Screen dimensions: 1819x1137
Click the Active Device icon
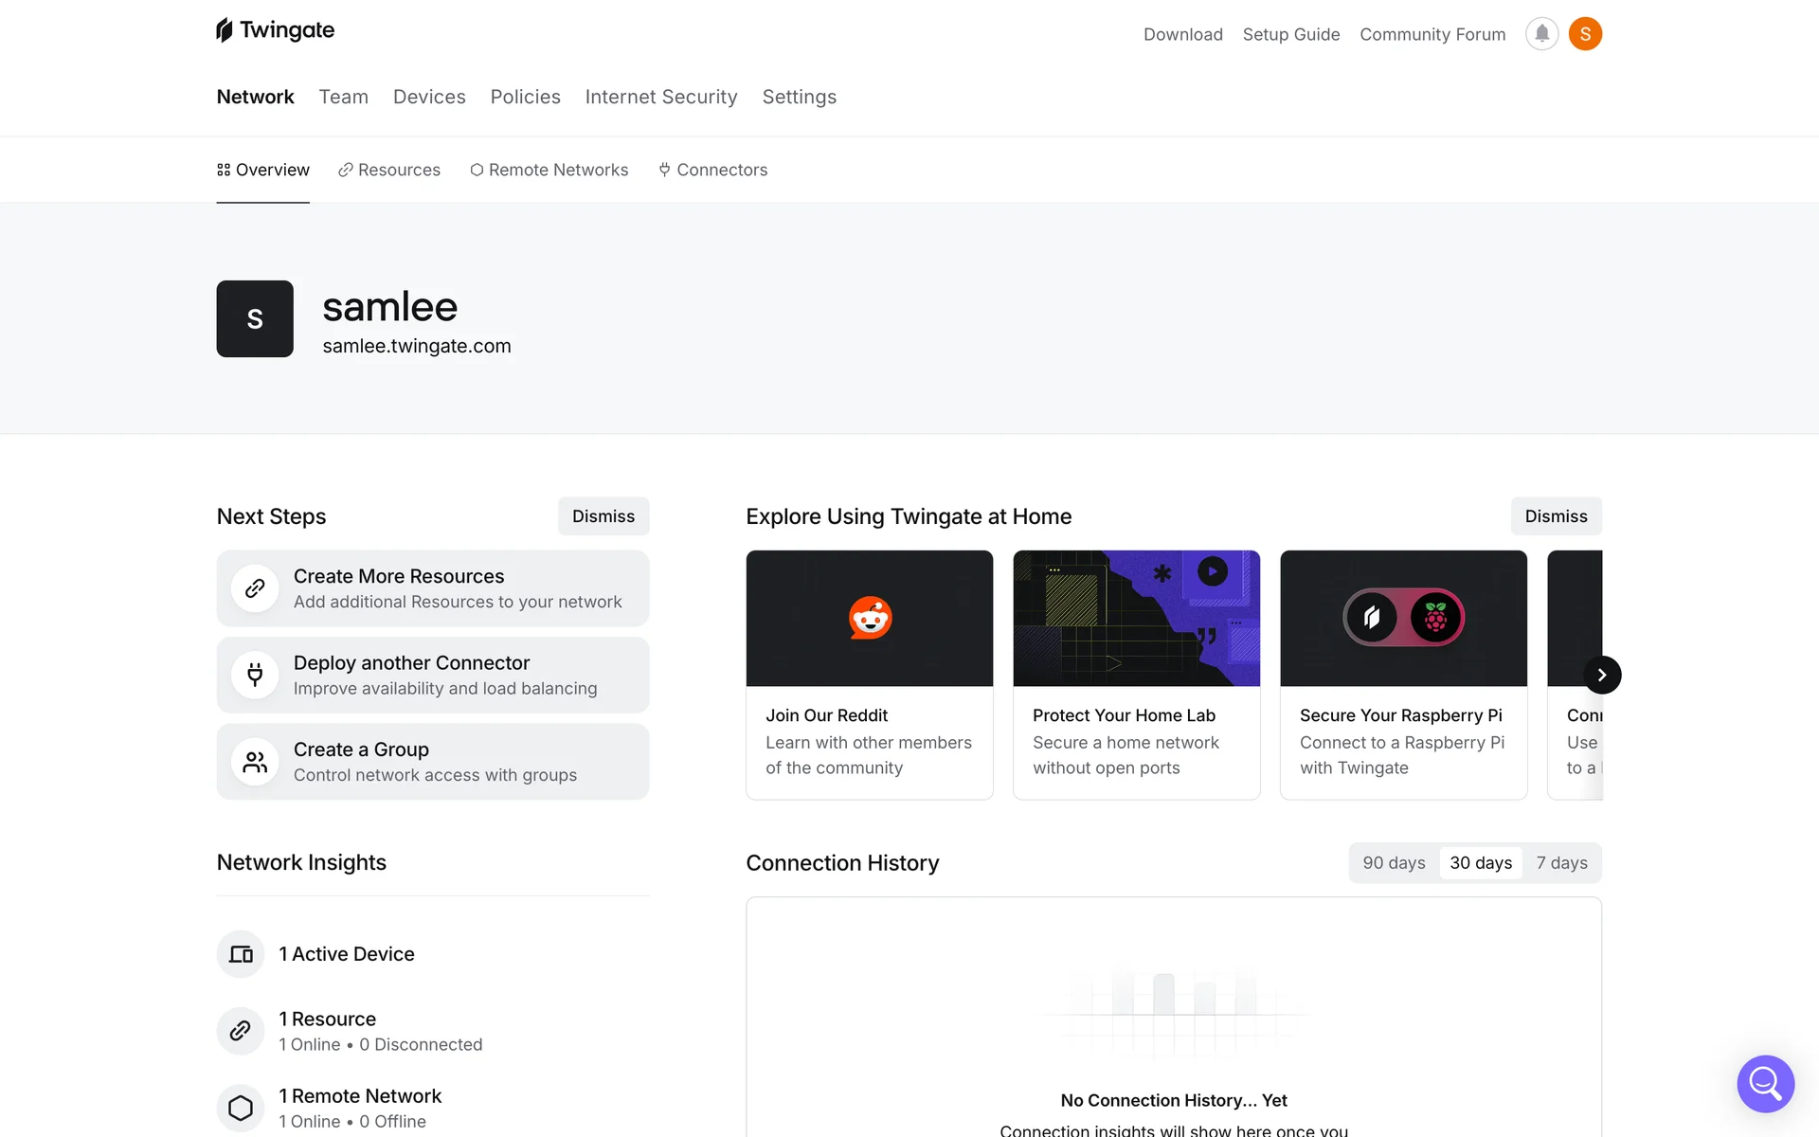241,954
